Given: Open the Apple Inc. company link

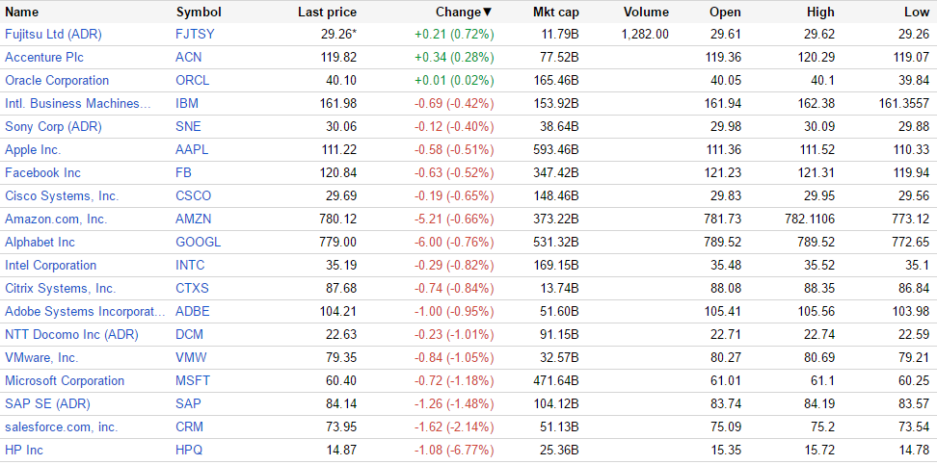Looking at the screenshot, I should click(33, 149).
